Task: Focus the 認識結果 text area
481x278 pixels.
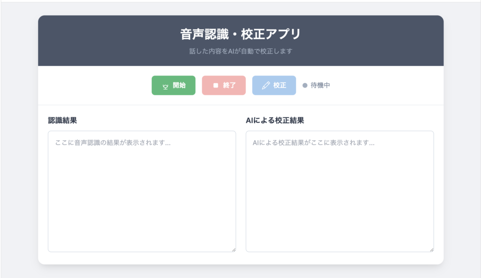Action: pyautogui.click(x=141, y=197)
